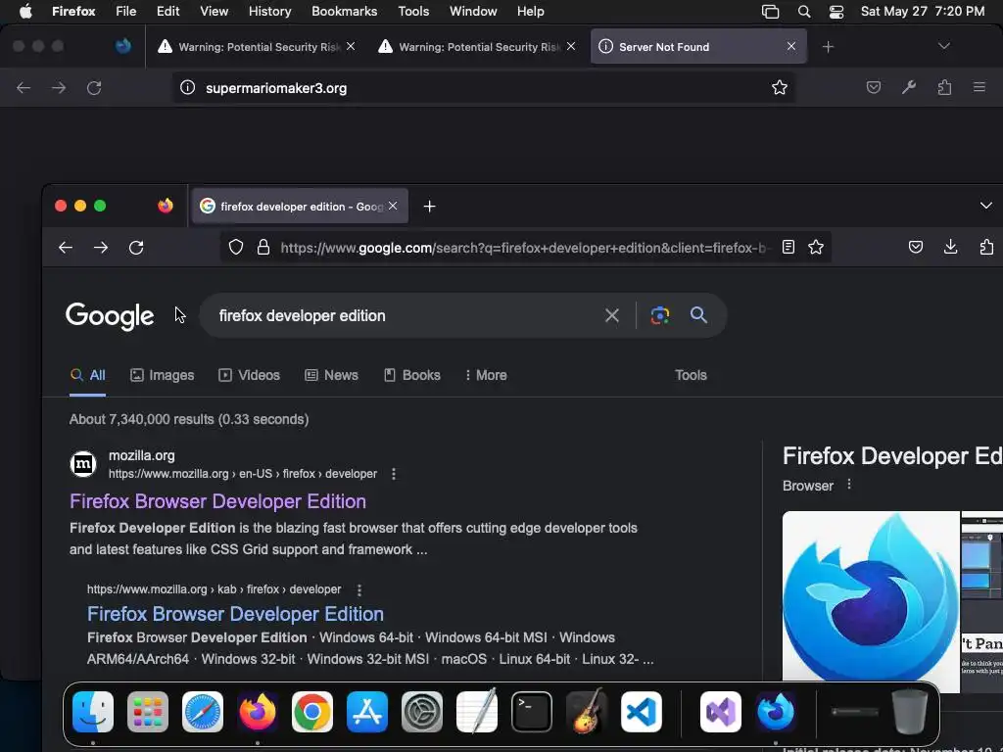Clear the Google search box text
Viewport: 1003px width, 752px height.
click(x=612, y=315)
